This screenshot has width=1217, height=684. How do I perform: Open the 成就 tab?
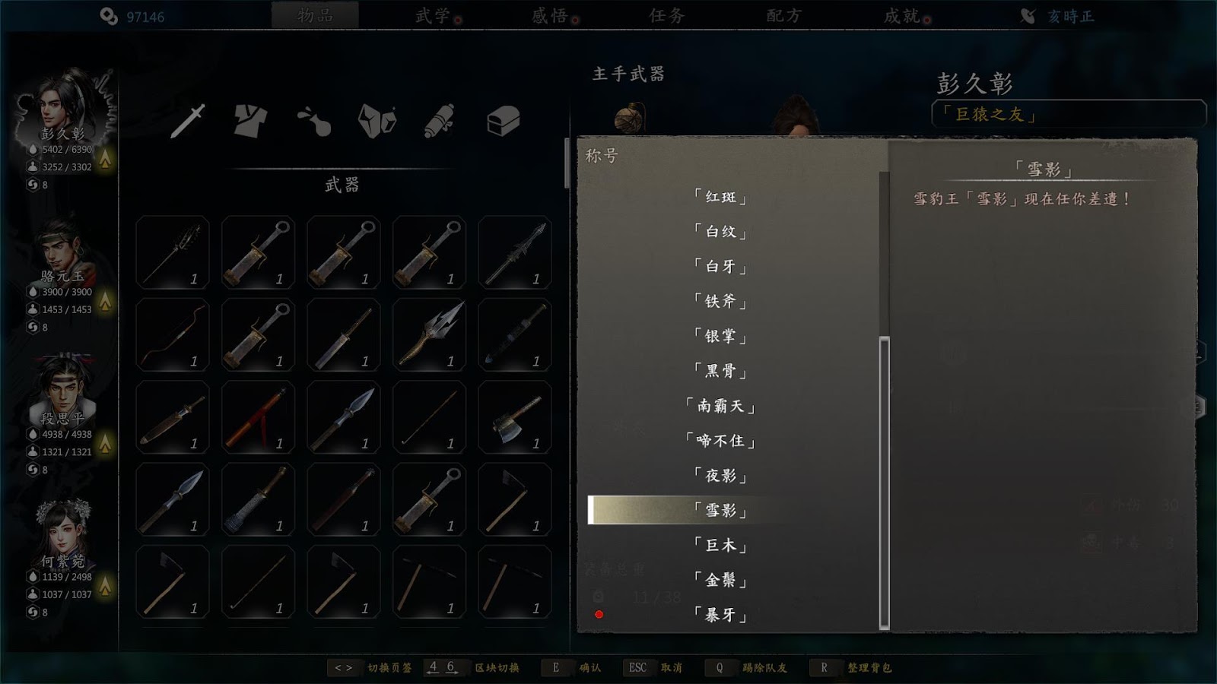coord(902,16)
